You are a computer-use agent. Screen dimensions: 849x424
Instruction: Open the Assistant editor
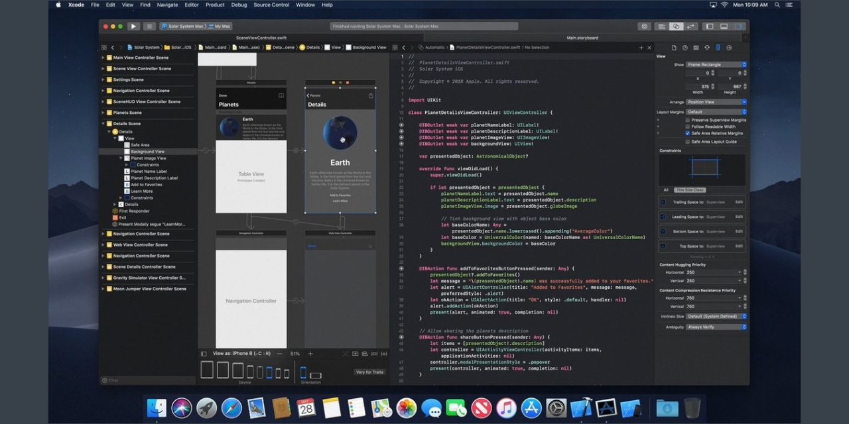(x=676, y=26)
